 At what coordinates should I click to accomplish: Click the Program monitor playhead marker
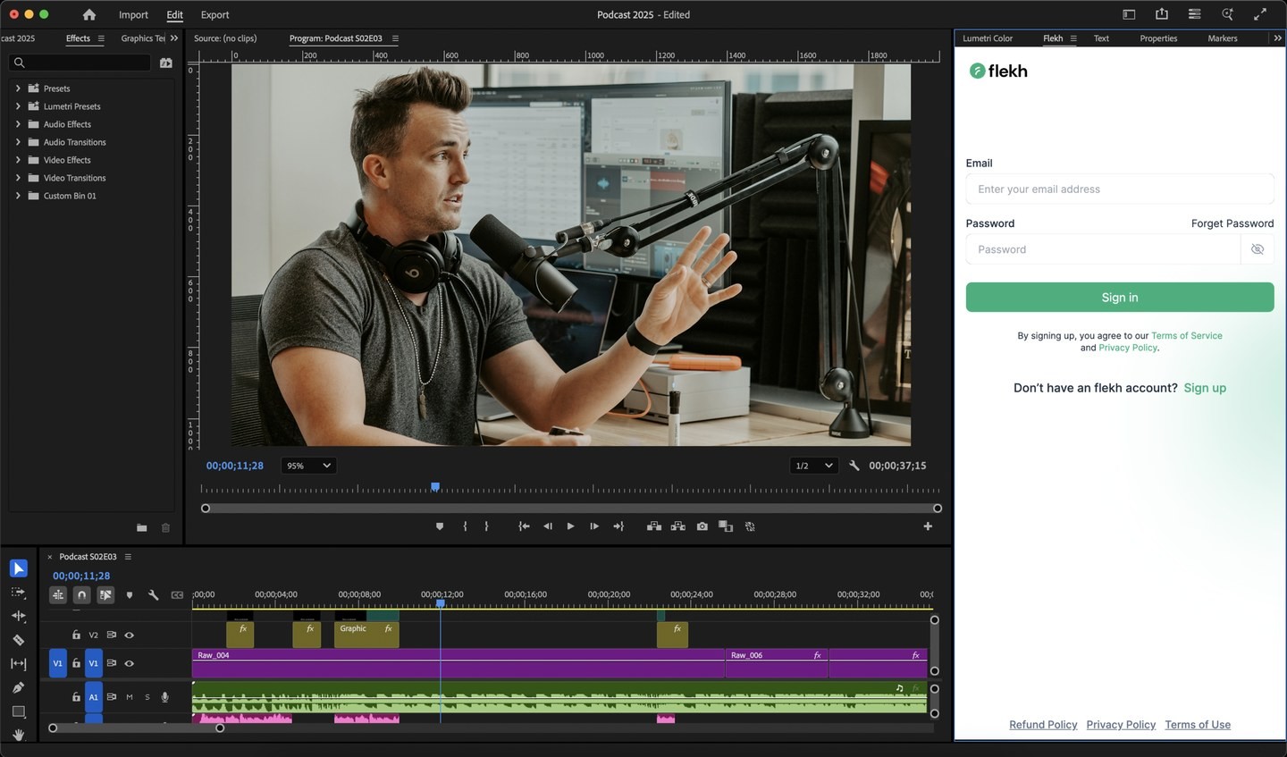435,487
